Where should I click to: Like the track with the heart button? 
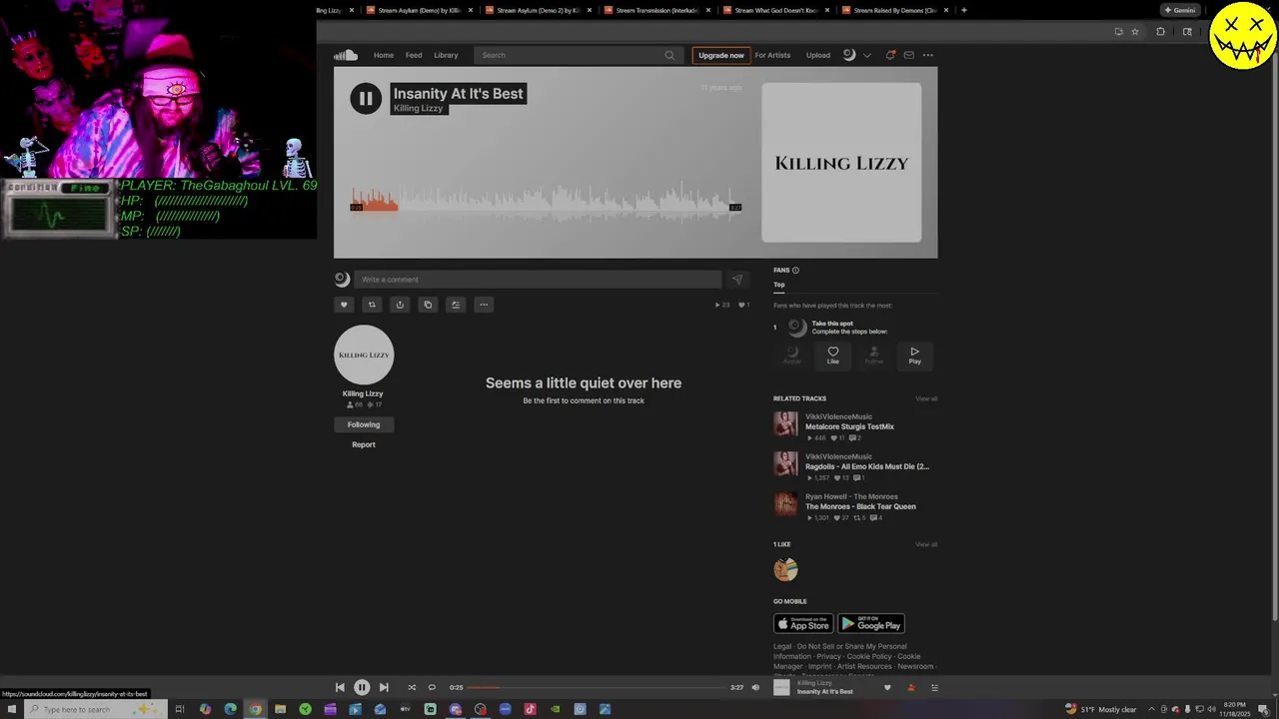click(x=344, y=305)
